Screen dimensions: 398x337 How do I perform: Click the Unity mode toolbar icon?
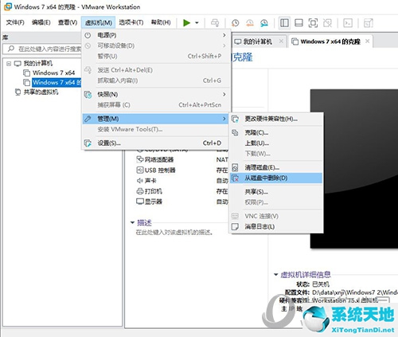[x=327, y=23]
